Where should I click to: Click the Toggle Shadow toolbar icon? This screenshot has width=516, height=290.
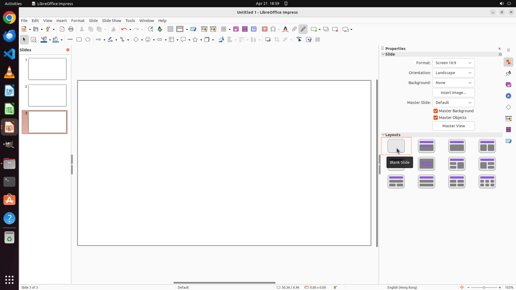click(268, 40)
